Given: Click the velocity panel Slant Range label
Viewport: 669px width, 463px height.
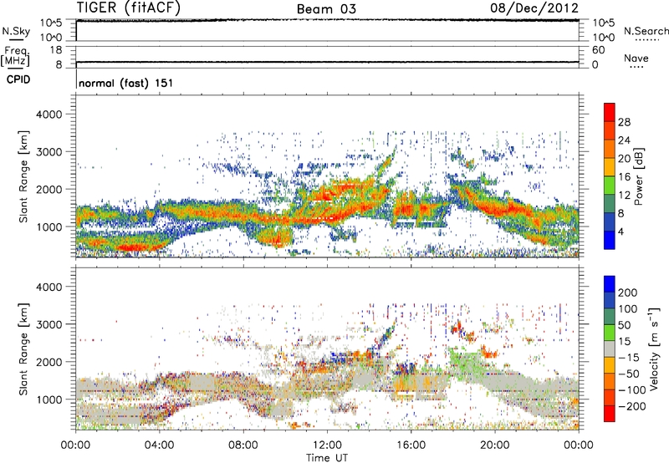Looking at the screenshot, I should coord(23,349).
